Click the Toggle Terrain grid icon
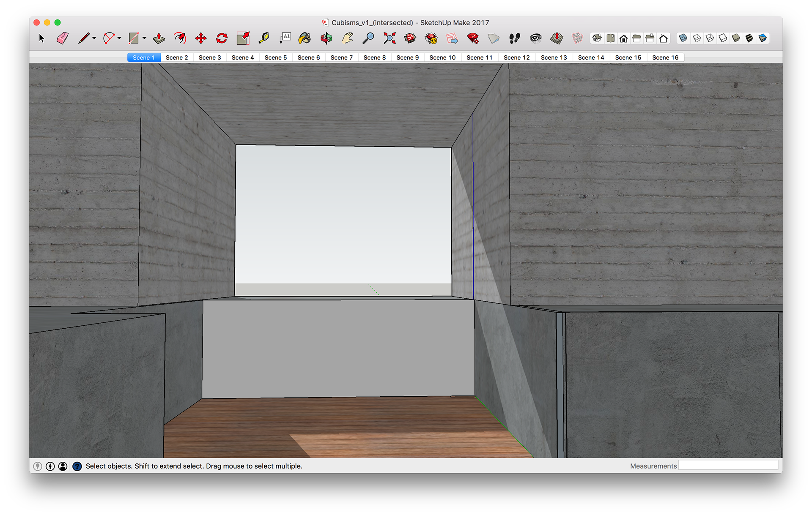 pos(557,38)
